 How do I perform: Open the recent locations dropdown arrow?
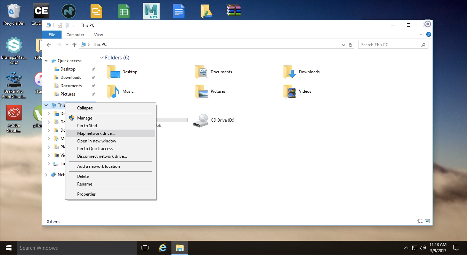(x=67, y=45)
